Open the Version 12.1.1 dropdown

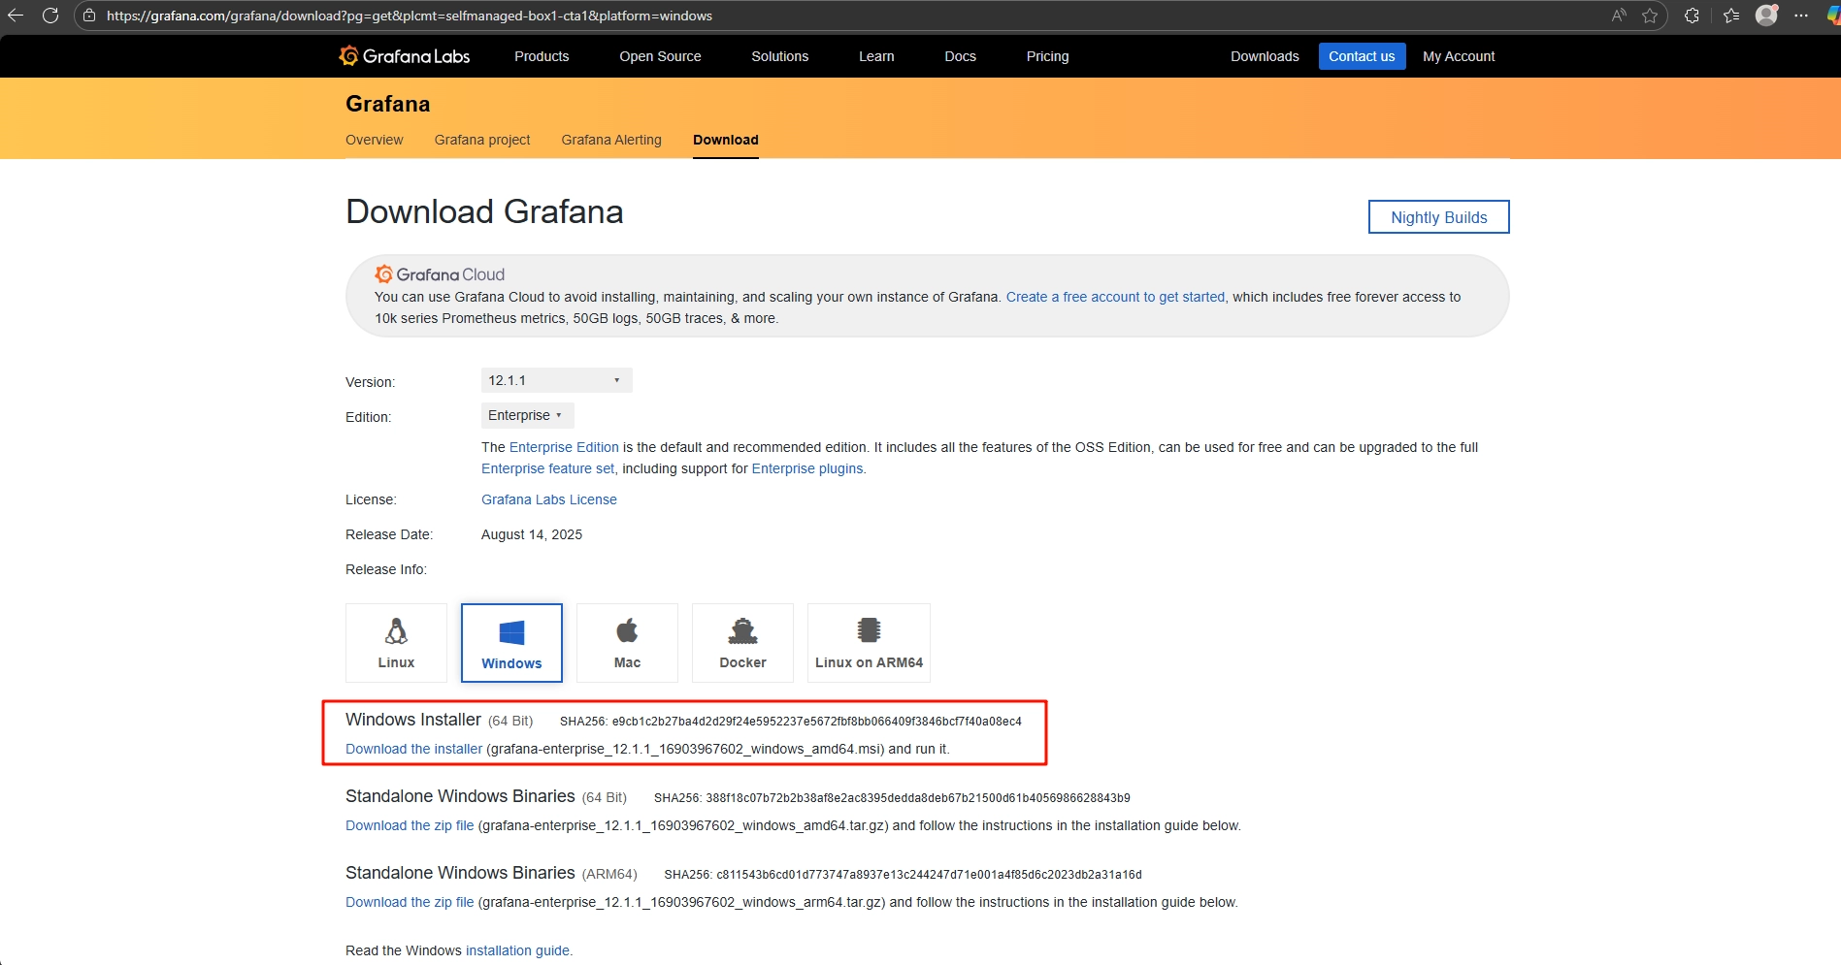pos(556,380)
